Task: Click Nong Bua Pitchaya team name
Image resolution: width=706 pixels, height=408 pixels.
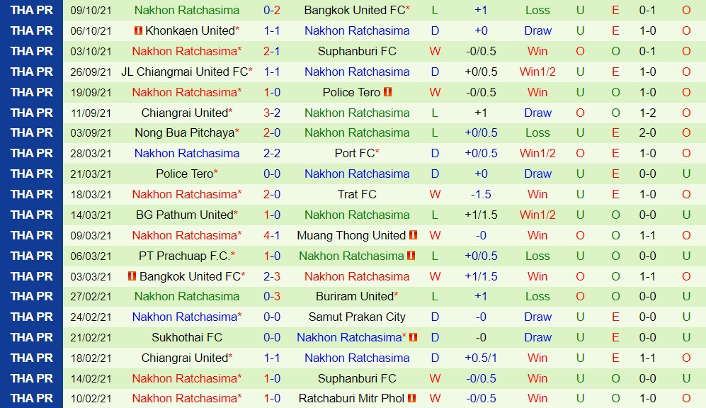Action: pos(185,133)
